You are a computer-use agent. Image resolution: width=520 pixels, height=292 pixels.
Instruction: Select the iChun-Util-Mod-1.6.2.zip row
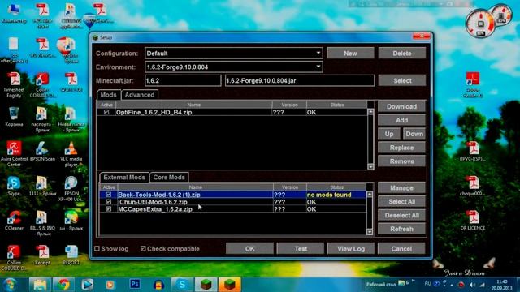click(233, 202)
